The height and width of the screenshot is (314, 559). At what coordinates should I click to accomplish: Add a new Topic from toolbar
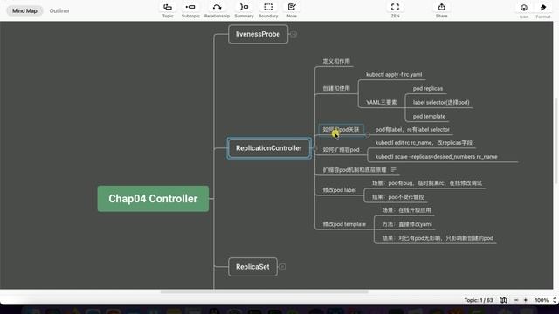point(168,10)
